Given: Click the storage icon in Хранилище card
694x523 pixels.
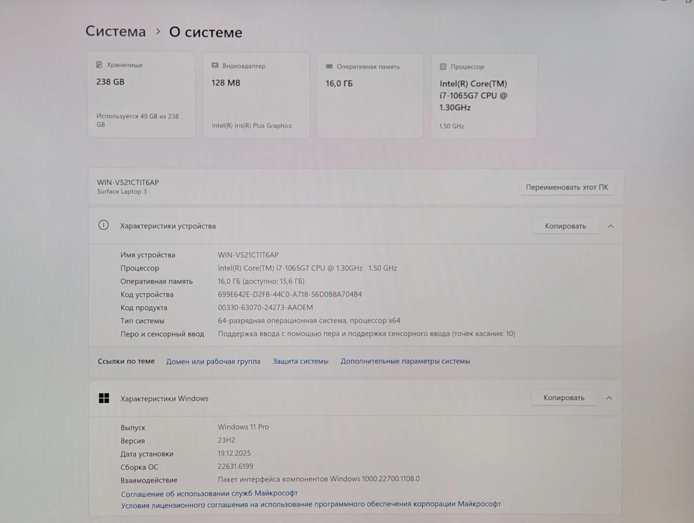Looking at the screenshot, I should (x=99, y=65).
